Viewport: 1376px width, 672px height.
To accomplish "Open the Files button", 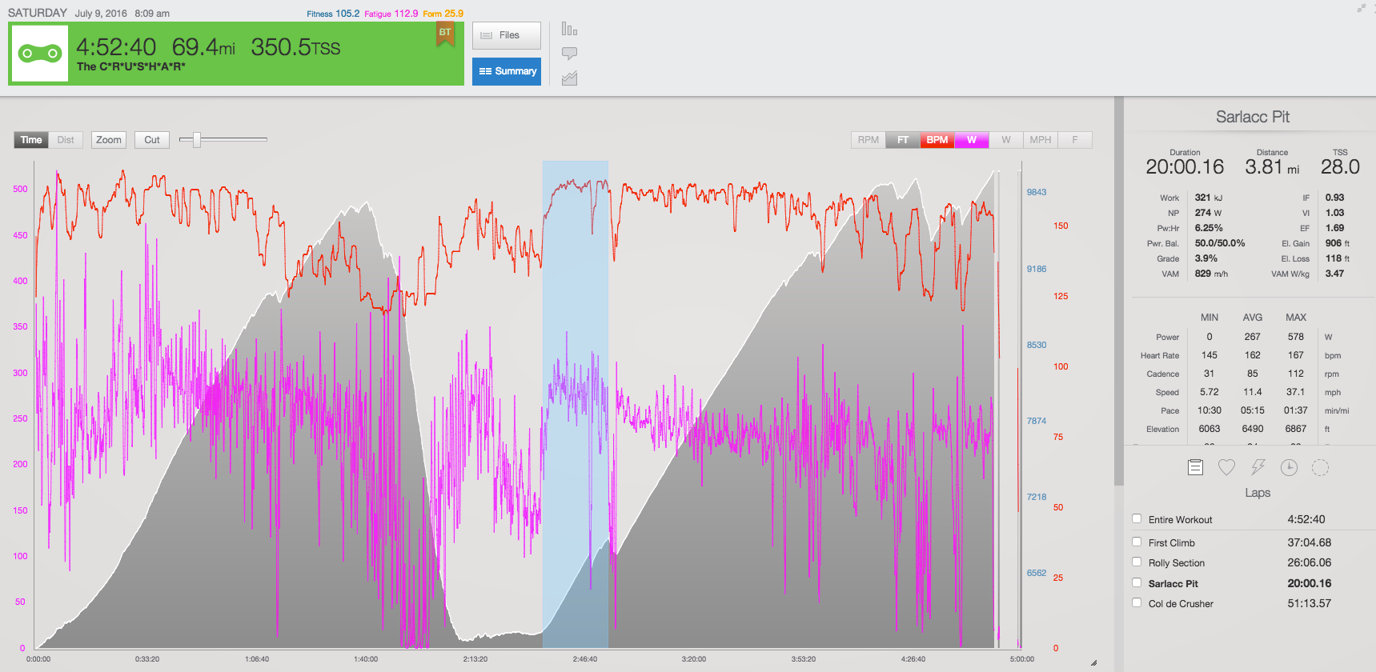I will [506, 35].
